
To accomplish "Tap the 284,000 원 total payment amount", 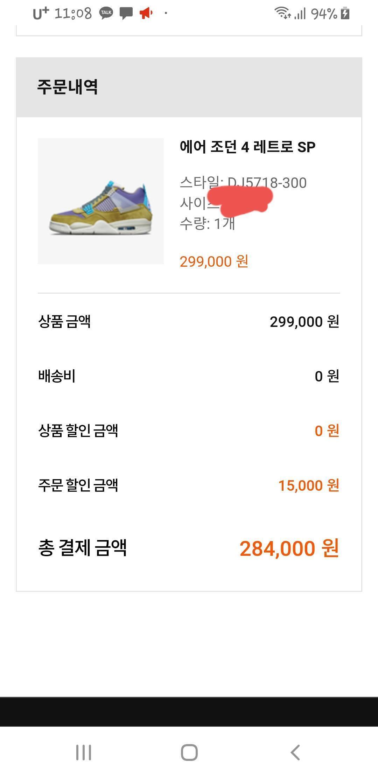I will [x=289, y=548].
